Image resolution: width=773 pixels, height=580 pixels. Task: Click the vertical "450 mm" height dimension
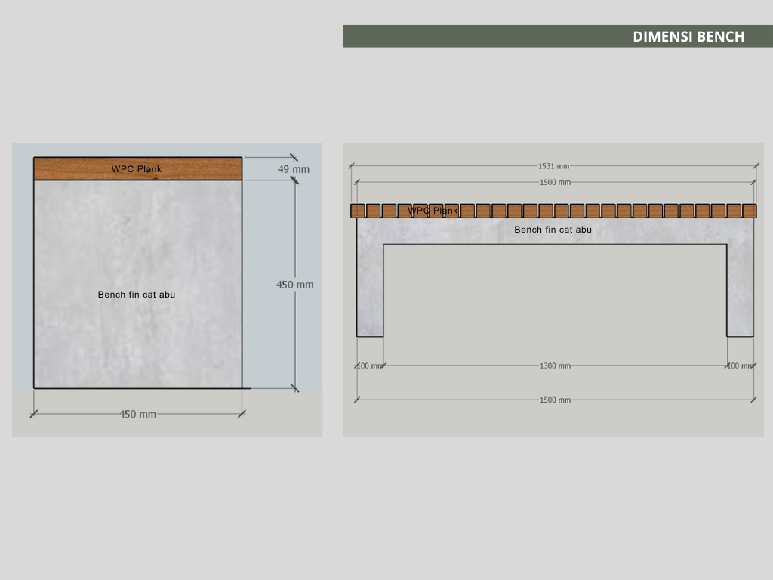(x=294, y=285)
